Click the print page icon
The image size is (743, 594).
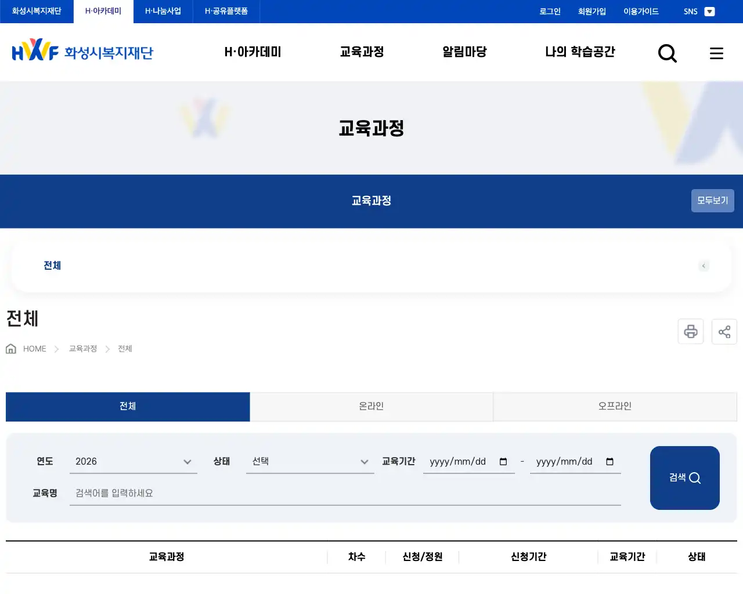click(690, 331)
